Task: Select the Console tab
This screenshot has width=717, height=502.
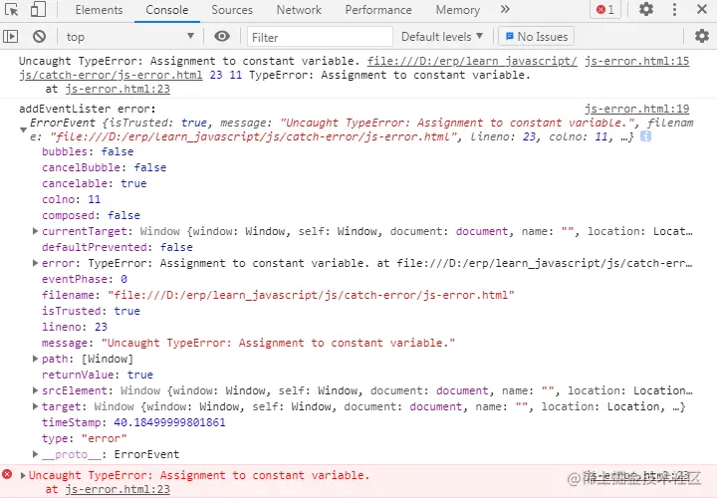Action: point(167,10)
